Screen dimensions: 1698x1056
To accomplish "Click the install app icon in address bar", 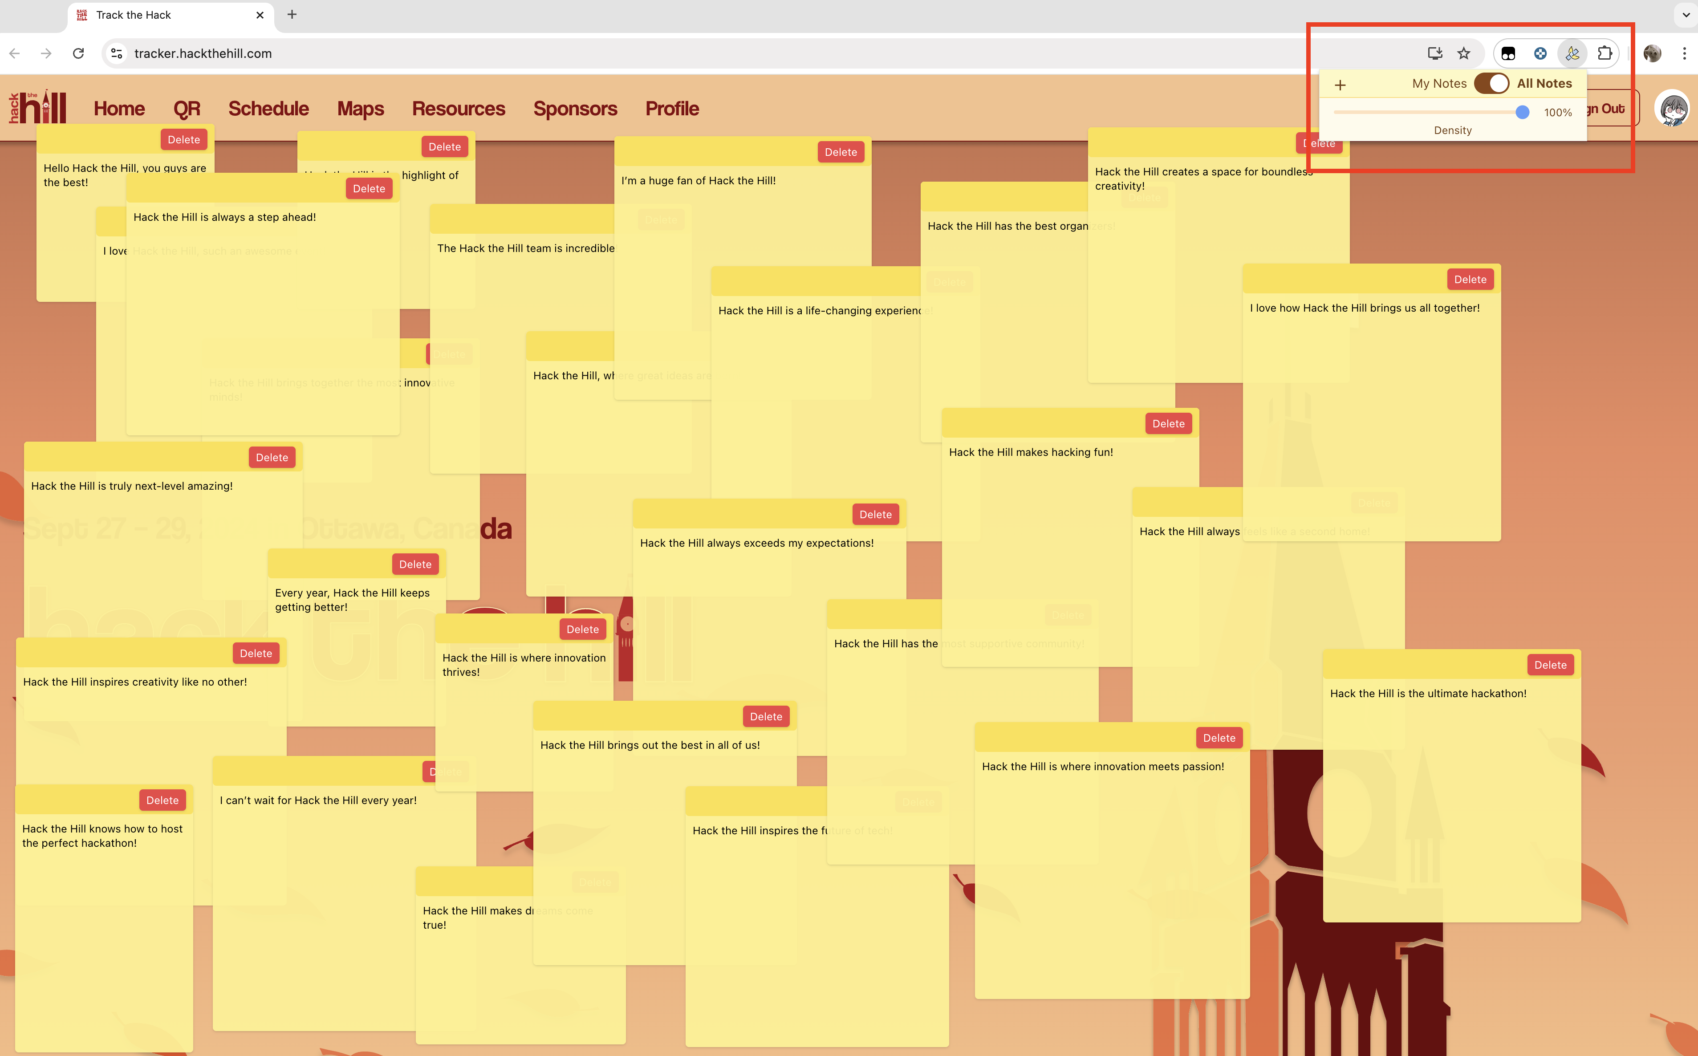I will tap(1435, 53).
